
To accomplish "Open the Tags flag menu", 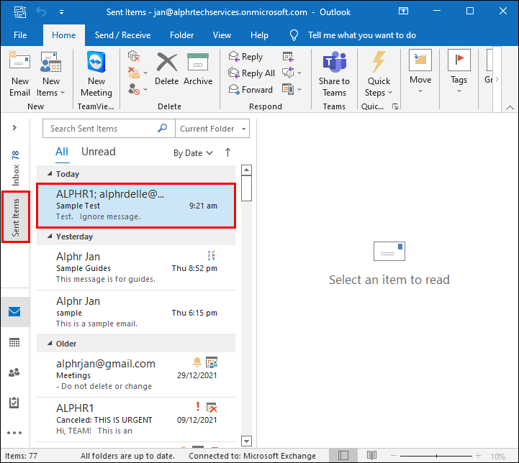I will click(x=459, y=71).
